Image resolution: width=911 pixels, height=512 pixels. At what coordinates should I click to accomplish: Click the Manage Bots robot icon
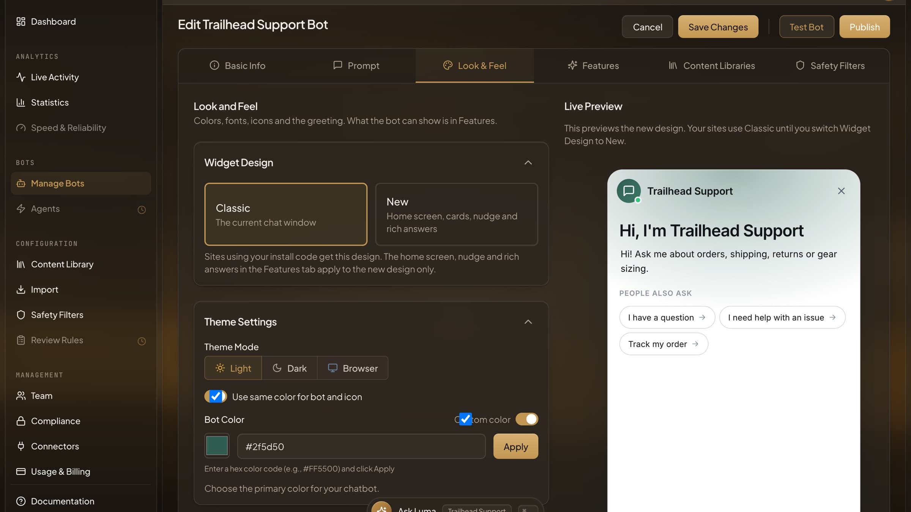(x=21, y=184)
